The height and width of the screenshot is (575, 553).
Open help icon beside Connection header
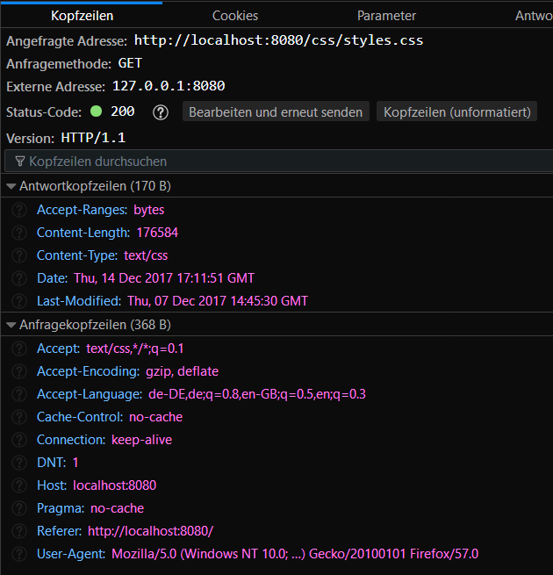click(x=19, y=440)
